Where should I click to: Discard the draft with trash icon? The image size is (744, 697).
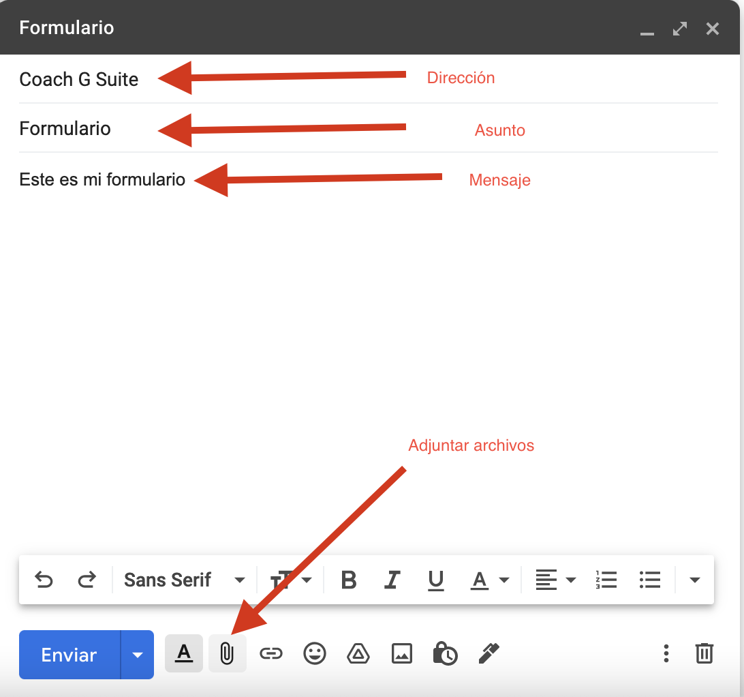pyautogui.click(x=704, y=653)
